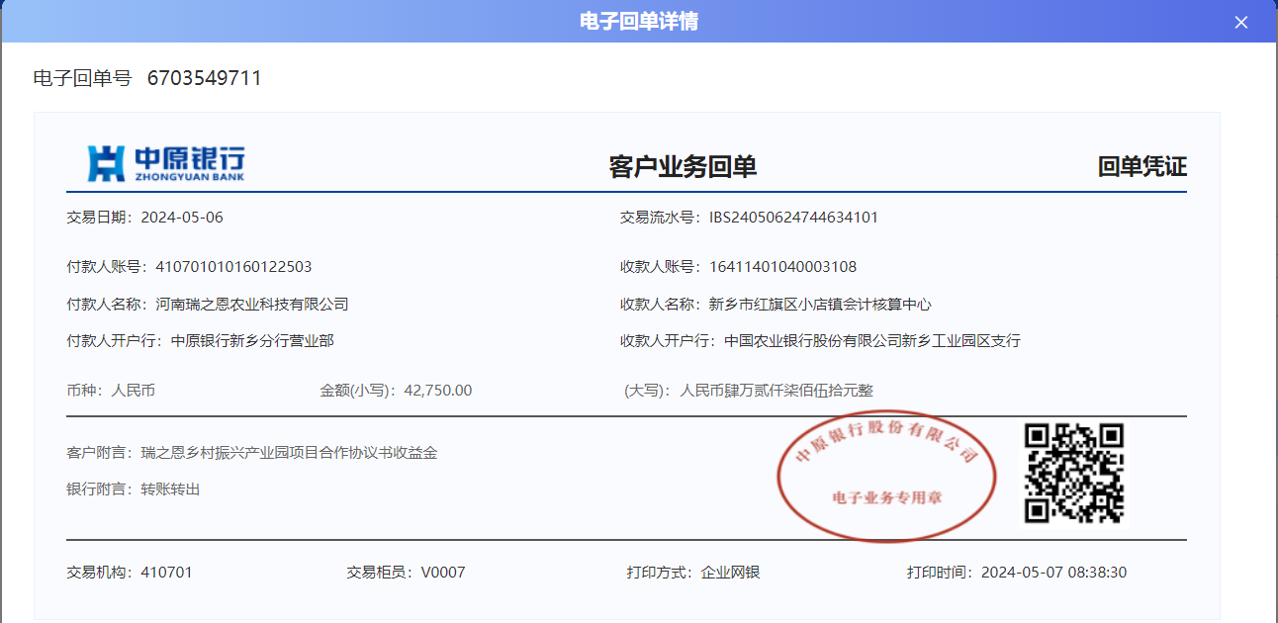The image size is (1278, 623).
Task: Click the customer remark about 瑞之恩乡村振兴产业园
Action: coord(289,453)
